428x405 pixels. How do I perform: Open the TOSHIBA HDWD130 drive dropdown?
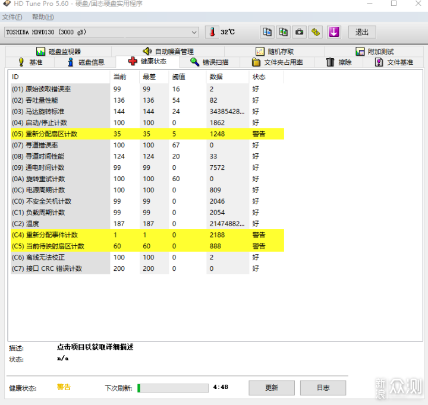pyautogui.click(x=101, y=32)
